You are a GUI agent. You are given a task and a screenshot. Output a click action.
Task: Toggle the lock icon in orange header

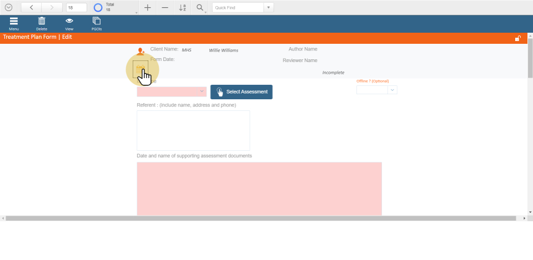click(x=517, y=38)
